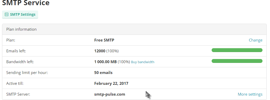This screenshot has height=100, width=270.
Task: Select the Free SMTP plan name
Action: point(104,40)
